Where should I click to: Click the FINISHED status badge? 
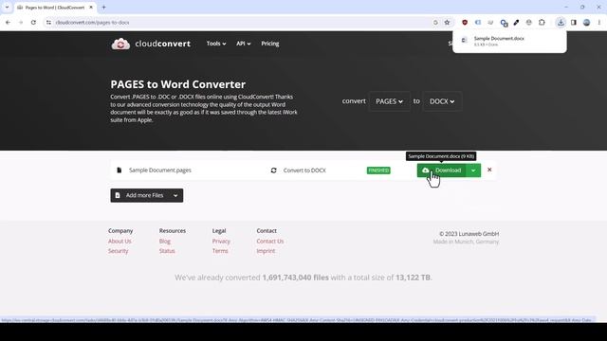pos(378,170)
